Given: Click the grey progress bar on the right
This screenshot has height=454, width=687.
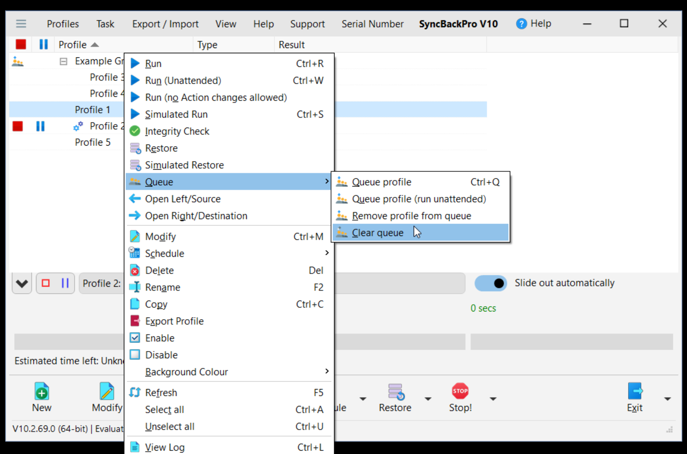Looking at the screenshot, I should 571,342.
